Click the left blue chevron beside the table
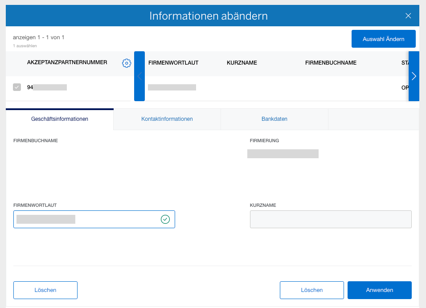Viewport: 426px width, 308px height. pos(139,76)
